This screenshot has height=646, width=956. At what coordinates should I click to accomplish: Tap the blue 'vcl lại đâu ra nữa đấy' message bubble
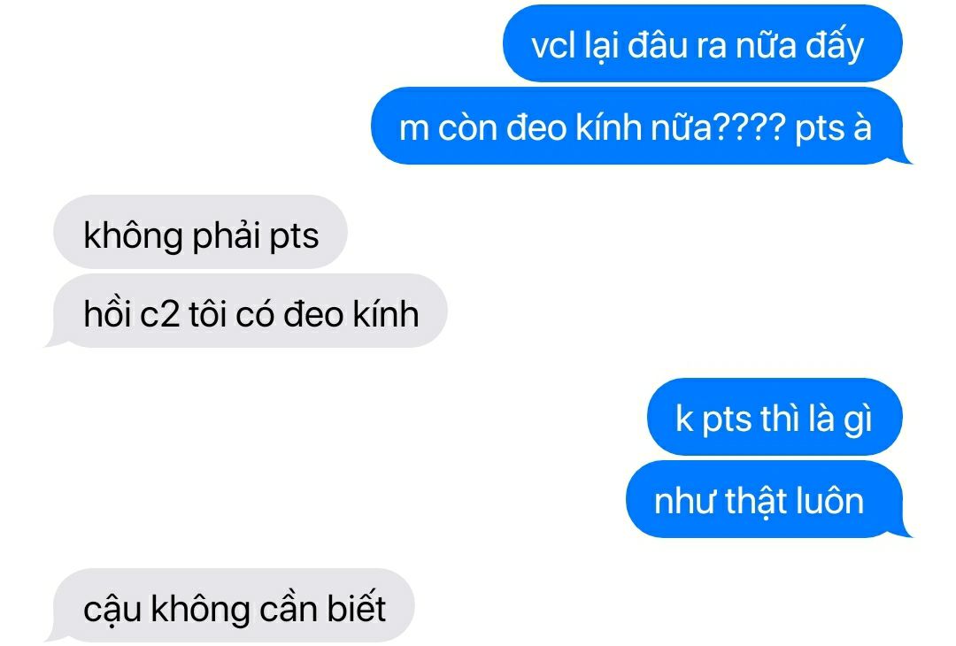coord(702,44)
